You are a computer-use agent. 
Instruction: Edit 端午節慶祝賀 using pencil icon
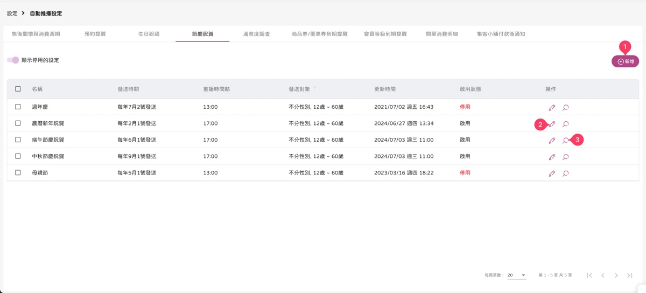click(552, 141)
